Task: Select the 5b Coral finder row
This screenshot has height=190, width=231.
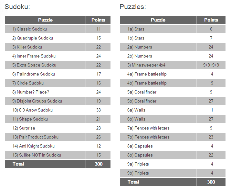Action: [x=142, y=101]
